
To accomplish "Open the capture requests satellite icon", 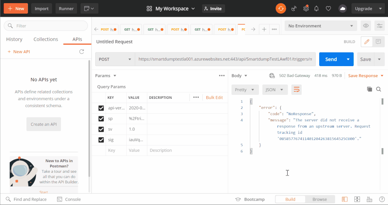I will tap(294, 9).
